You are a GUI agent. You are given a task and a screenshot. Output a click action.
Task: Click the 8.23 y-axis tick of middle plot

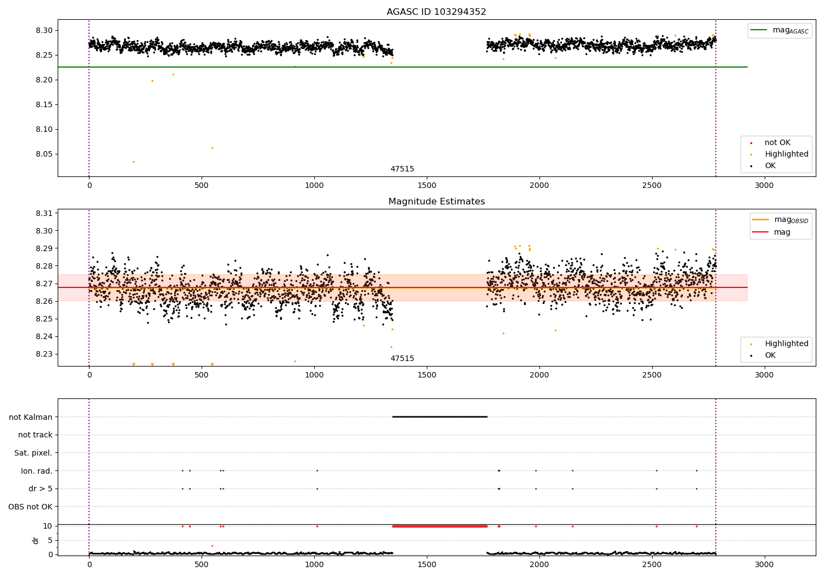[44, 354]
